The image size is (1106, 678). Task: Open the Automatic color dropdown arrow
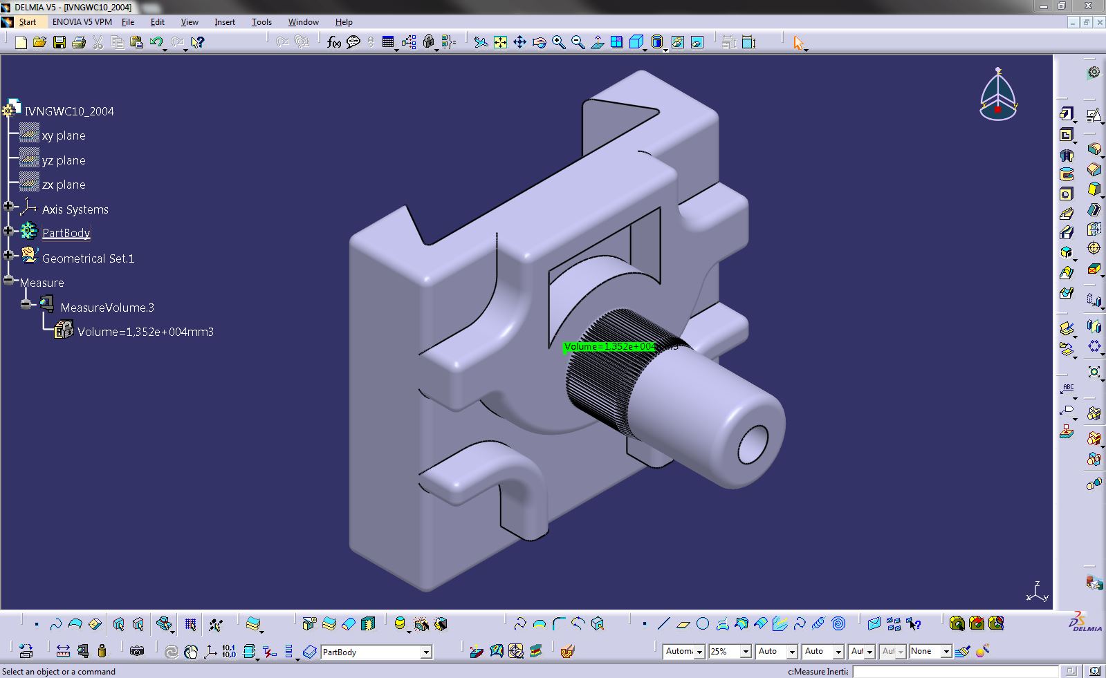coord(699,652)
